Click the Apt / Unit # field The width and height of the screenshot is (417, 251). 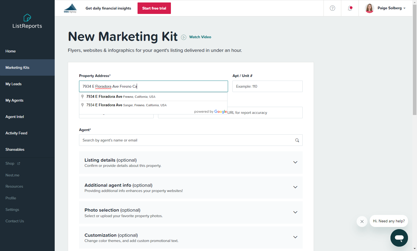pos(267,86)
